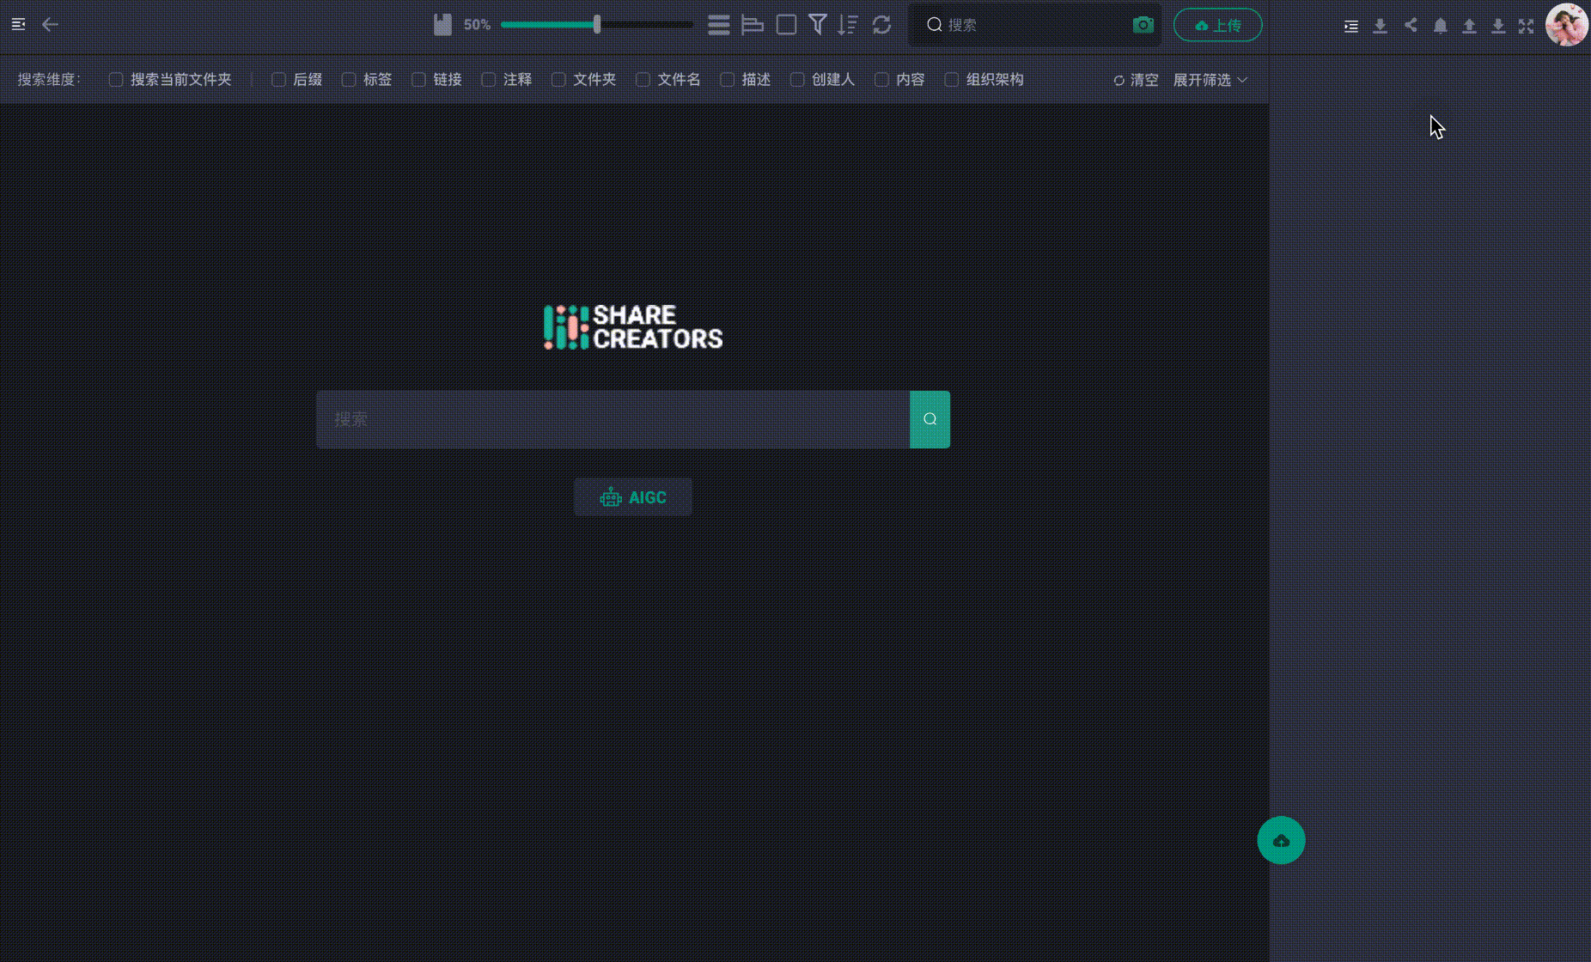Image resolution: width=1591 pixels, height=962 pixels.
Task: Focus the top toolbar search field
Action: coord(1035,25)
